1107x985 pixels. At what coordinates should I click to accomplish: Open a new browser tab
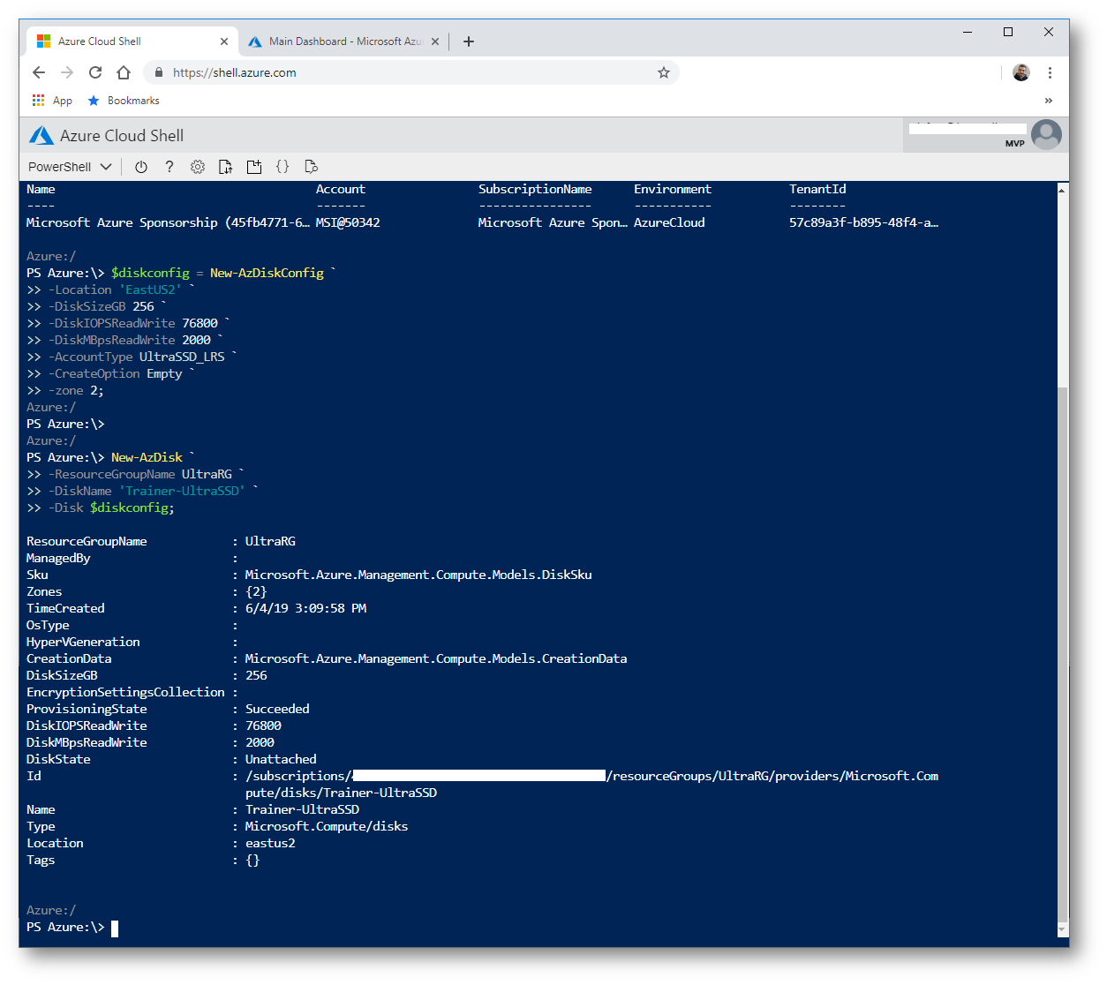coord(469,41)
